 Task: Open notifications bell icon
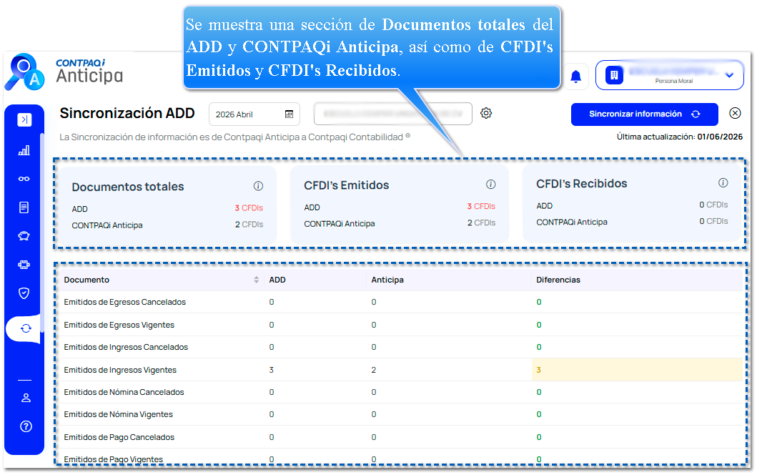point(576,77)
